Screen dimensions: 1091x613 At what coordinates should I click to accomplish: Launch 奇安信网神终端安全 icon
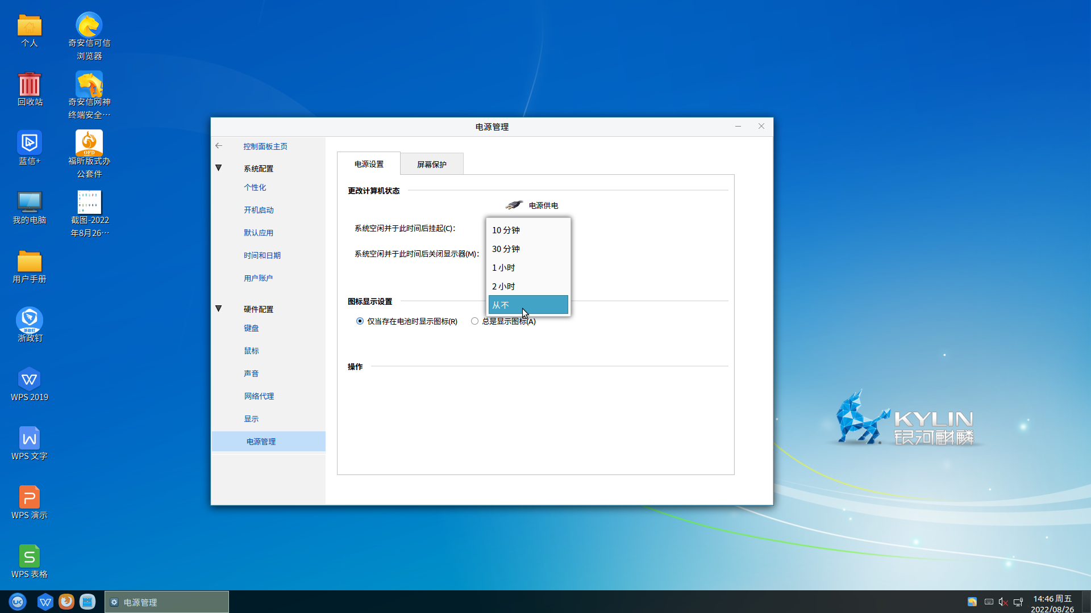[x=89, y=85]
